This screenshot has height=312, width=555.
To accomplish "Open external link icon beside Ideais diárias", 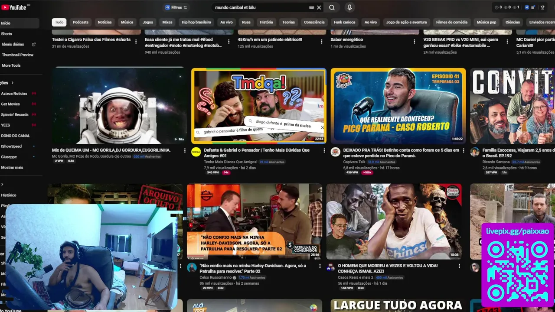I will tap(34, 44).
